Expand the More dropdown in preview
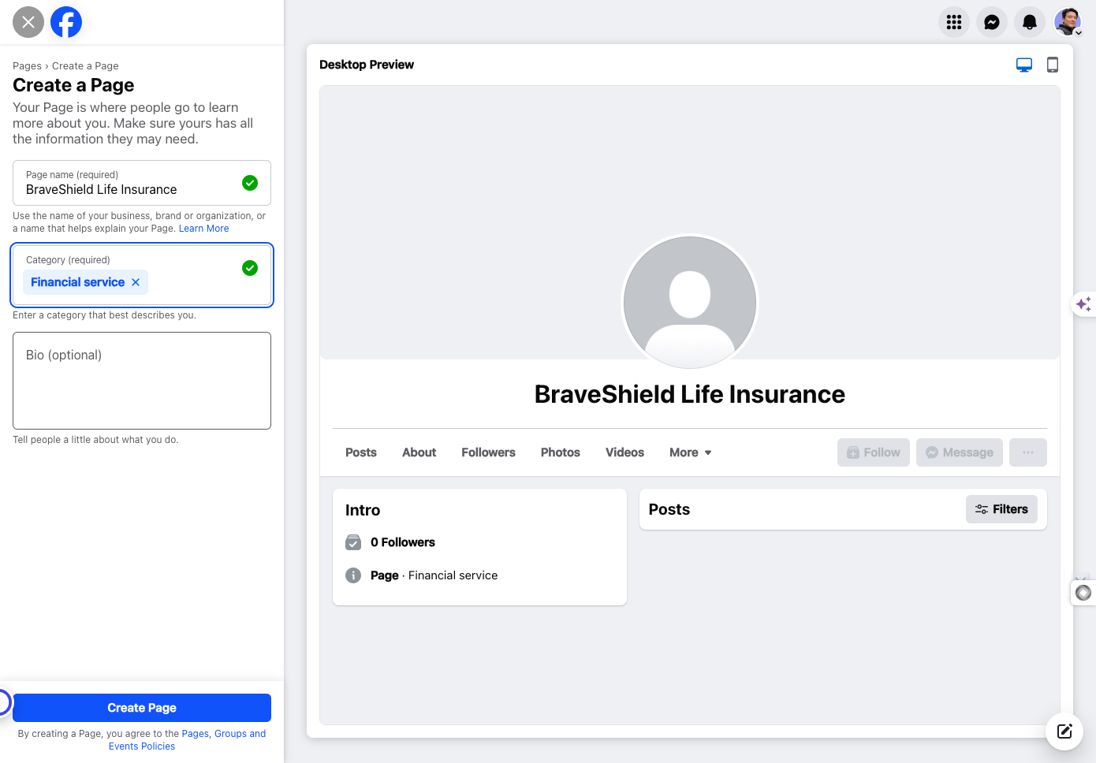This screenshot has height=763, width=1096. 691,452
